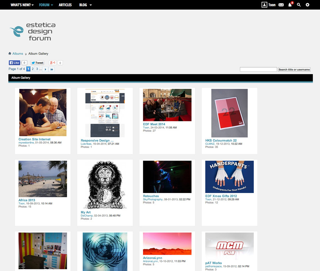Image resolution: width=320 pixels, height=271 pixels.
Task: Open the Articles menu item
Action: 65,5
